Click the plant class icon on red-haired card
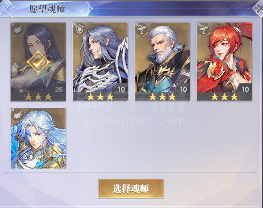The image size is (263, 208). (203, 29)
